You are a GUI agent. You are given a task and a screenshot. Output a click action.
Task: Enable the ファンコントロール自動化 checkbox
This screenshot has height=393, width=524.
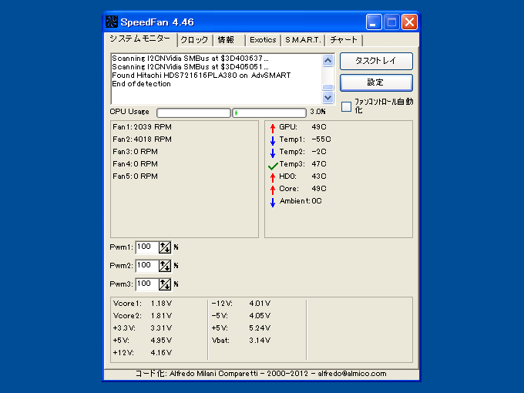346,106
